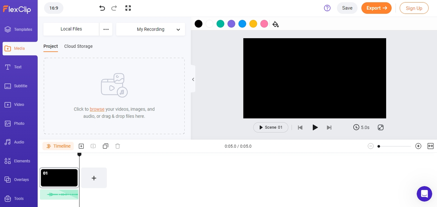Screen dimensions: 437x207
Task: Click the Local Files button
Action: point(71,29)
